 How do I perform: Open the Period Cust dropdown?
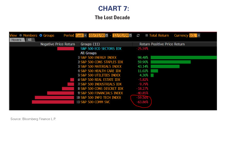tap(81, 35)
